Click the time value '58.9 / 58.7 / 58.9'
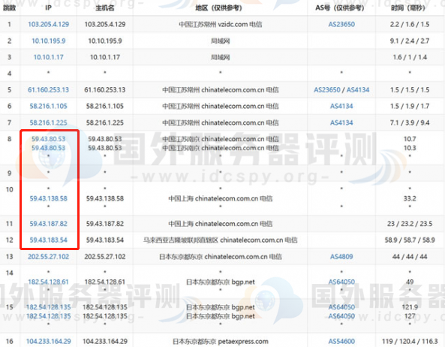 click(410, 240)
